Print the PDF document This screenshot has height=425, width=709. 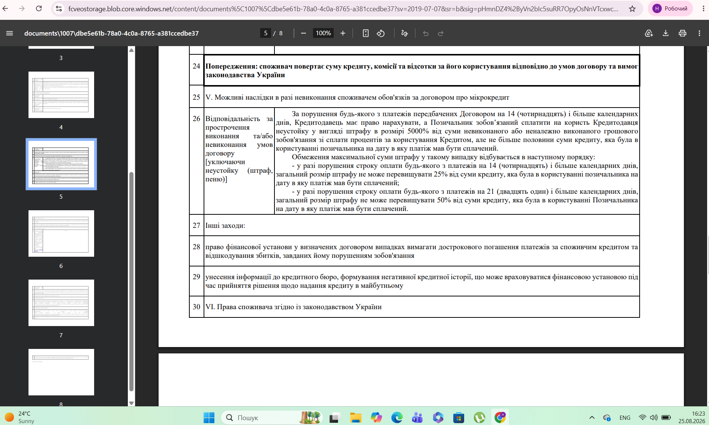pos(682,33)
